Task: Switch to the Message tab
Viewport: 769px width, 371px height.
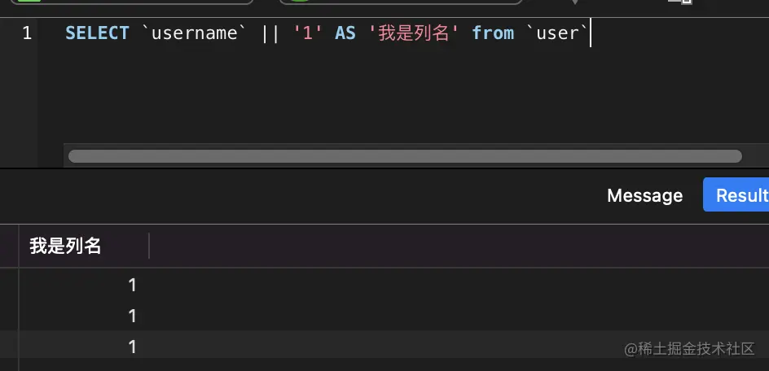Action: click(644, 195)
